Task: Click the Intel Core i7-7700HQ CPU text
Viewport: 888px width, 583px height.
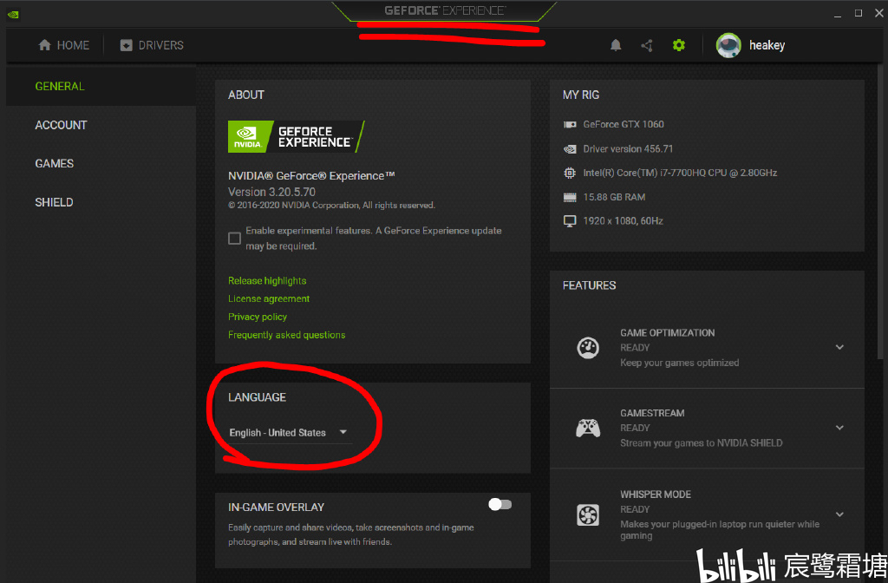Action: coord(680,173)
